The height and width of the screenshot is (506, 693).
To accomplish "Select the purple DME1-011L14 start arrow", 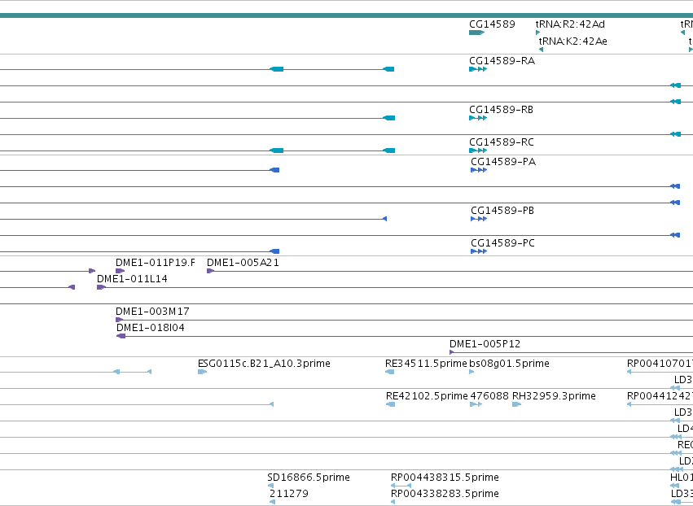I will 101,287.
